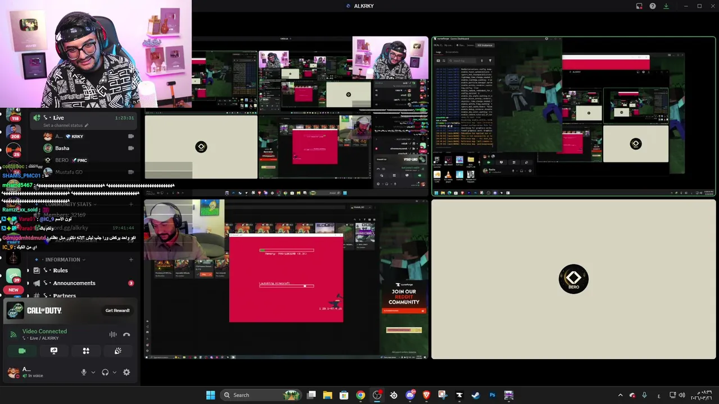The height and width of the screenshot is (404, 719).
Task: Click the taskbar Search box
Action: [261, 395]
